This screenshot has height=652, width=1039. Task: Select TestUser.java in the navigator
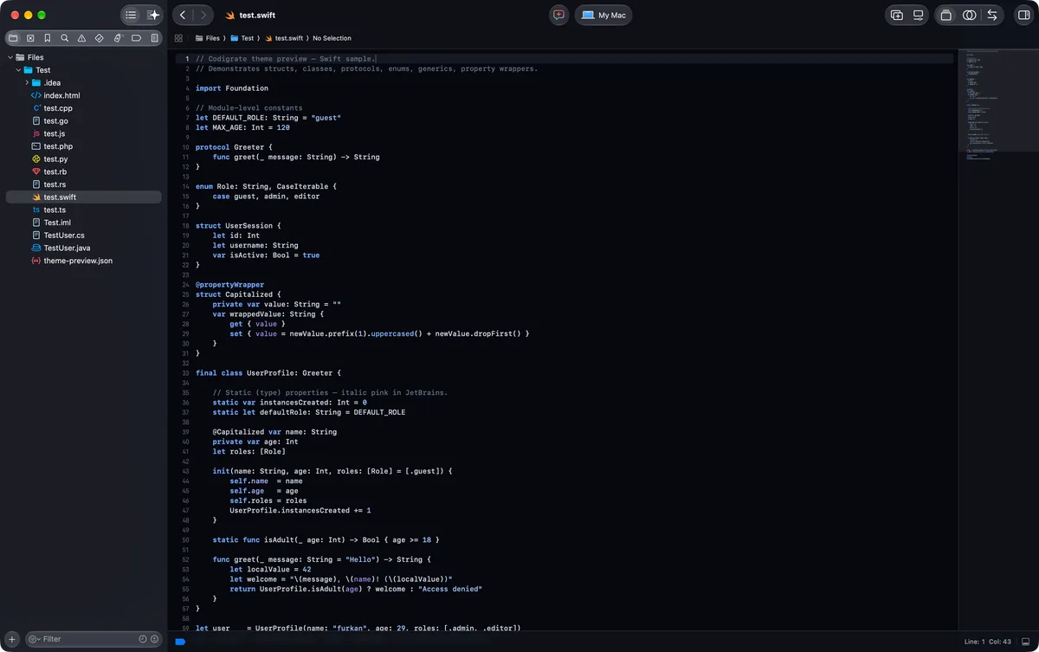click(x=67, y=248)
